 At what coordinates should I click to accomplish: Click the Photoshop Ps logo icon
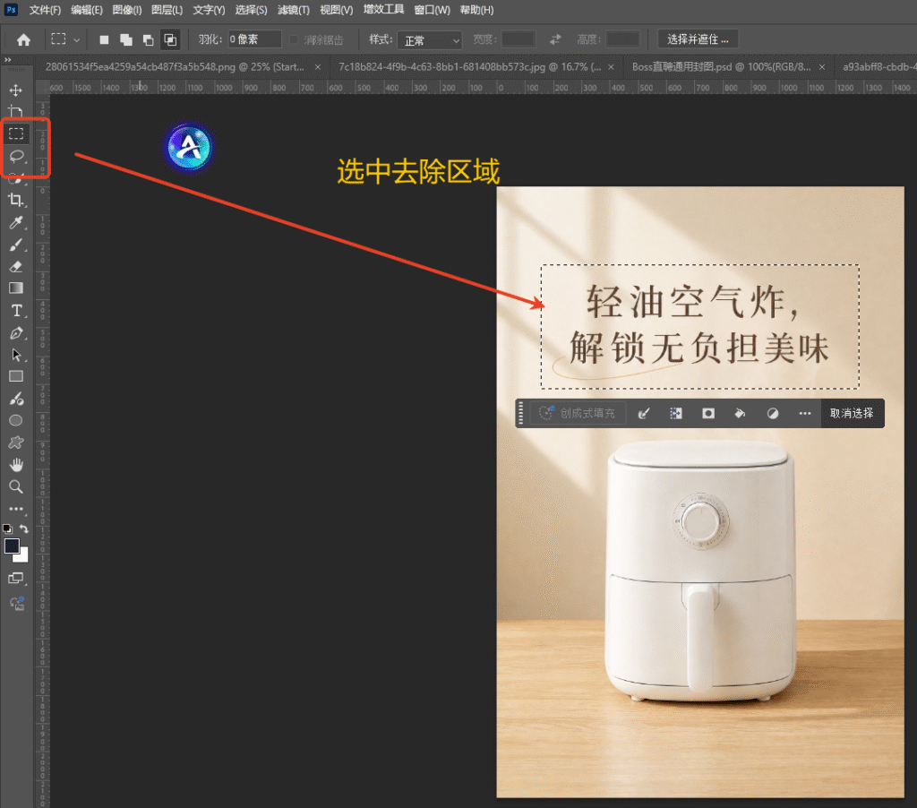11,10
